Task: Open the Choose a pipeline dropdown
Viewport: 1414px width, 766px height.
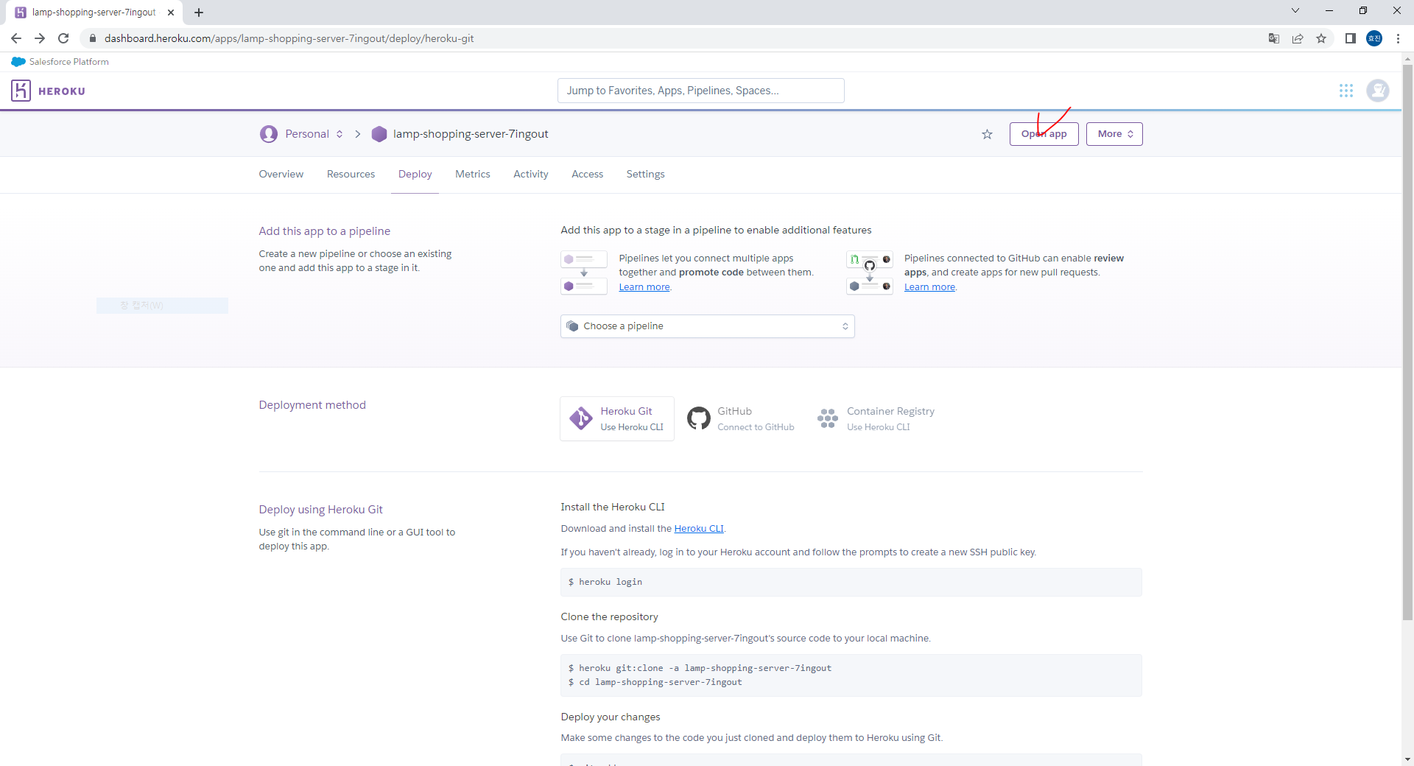Action: (x=708, y=326)
